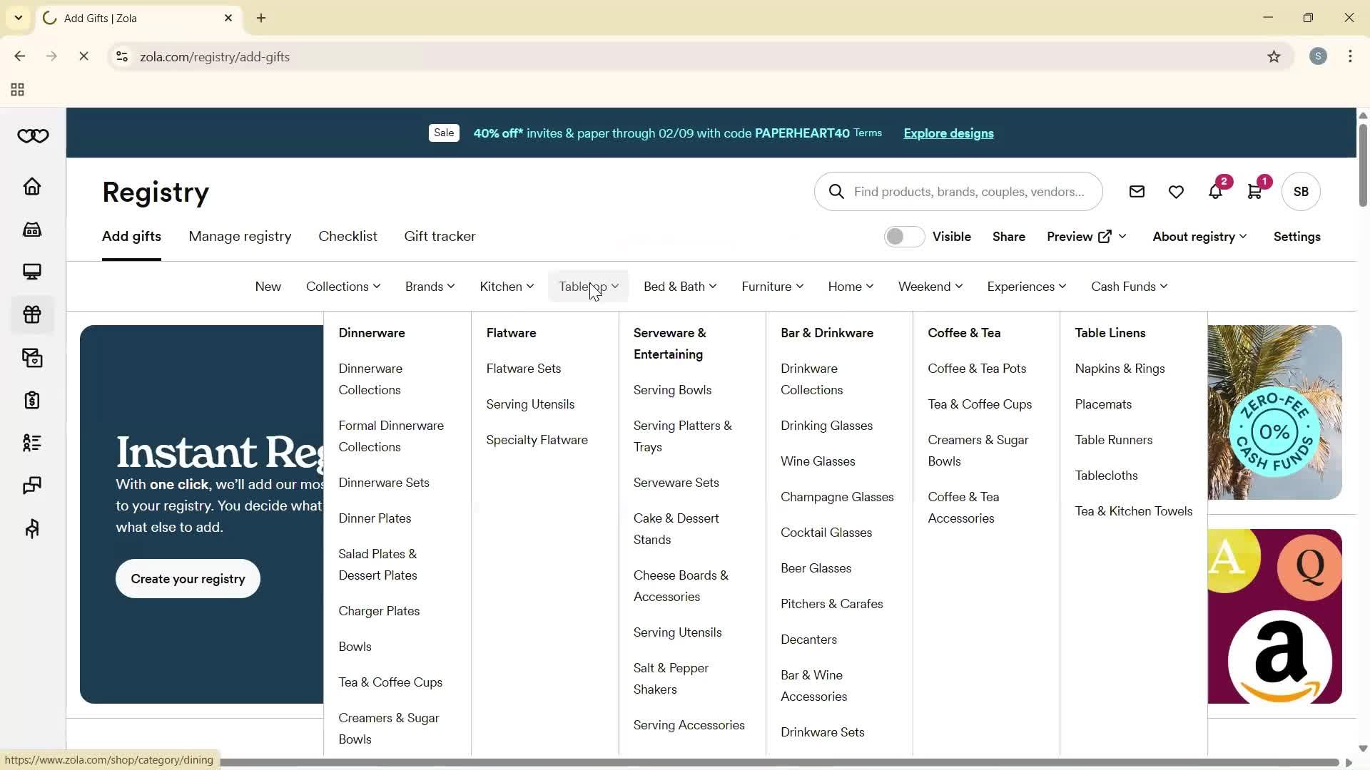Click the product search field

click(x=959, y=191)
